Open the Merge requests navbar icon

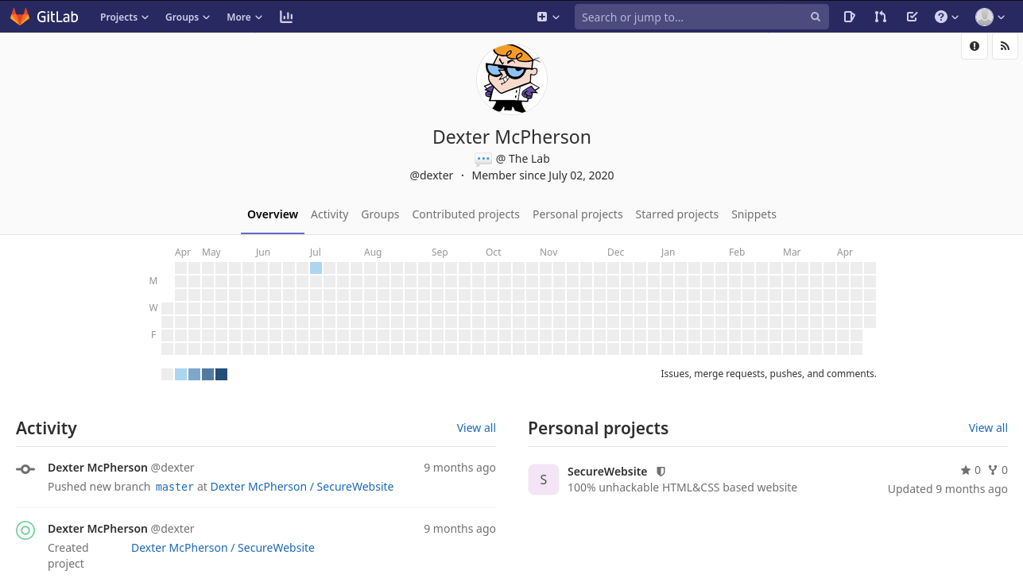coord(880,17)
